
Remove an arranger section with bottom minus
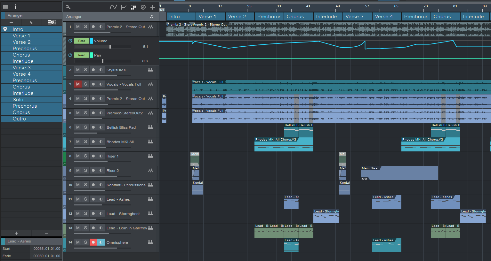click(47, 233)
